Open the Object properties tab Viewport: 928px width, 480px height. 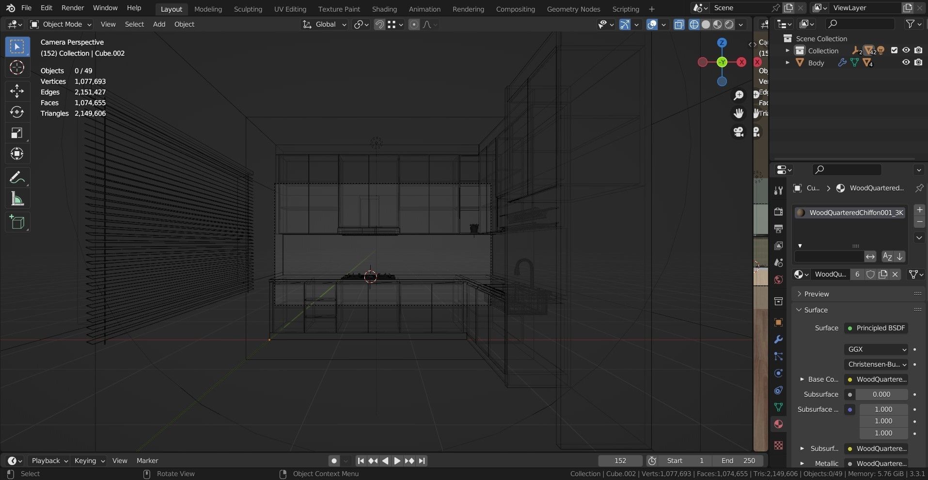coord(778,323)
